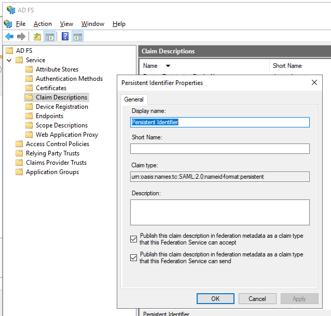Click the Authentication Methods folder icon

pyautogui.click(x=29, y=79)
